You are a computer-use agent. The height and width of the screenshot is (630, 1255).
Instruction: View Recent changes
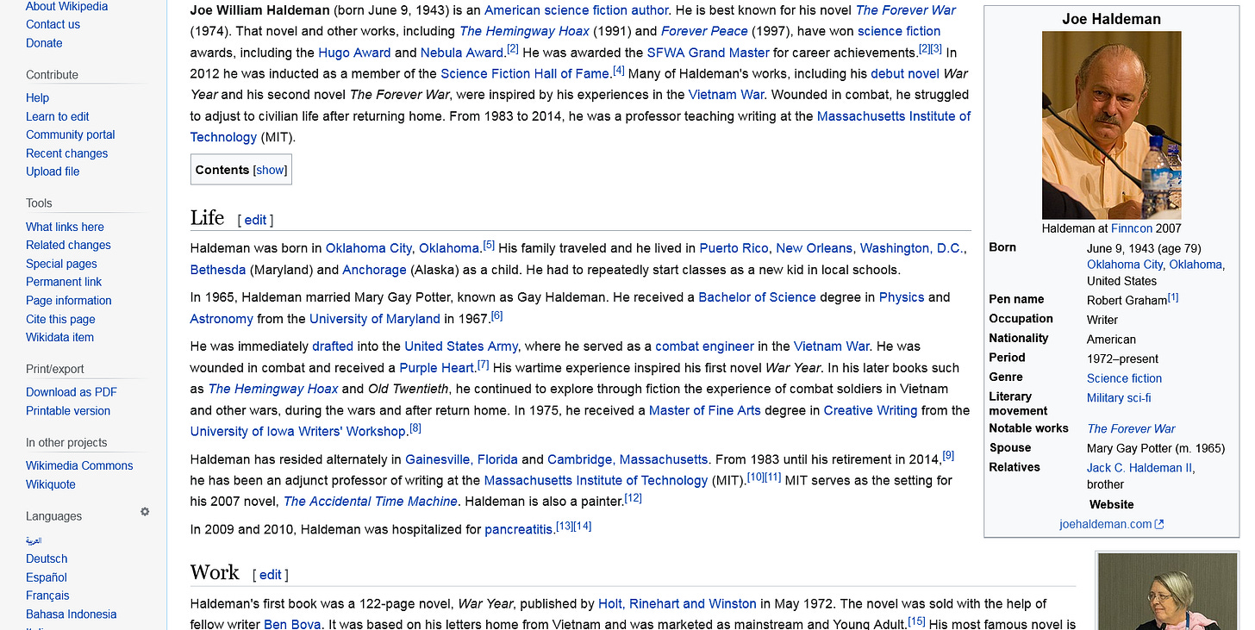coord(66,153)
